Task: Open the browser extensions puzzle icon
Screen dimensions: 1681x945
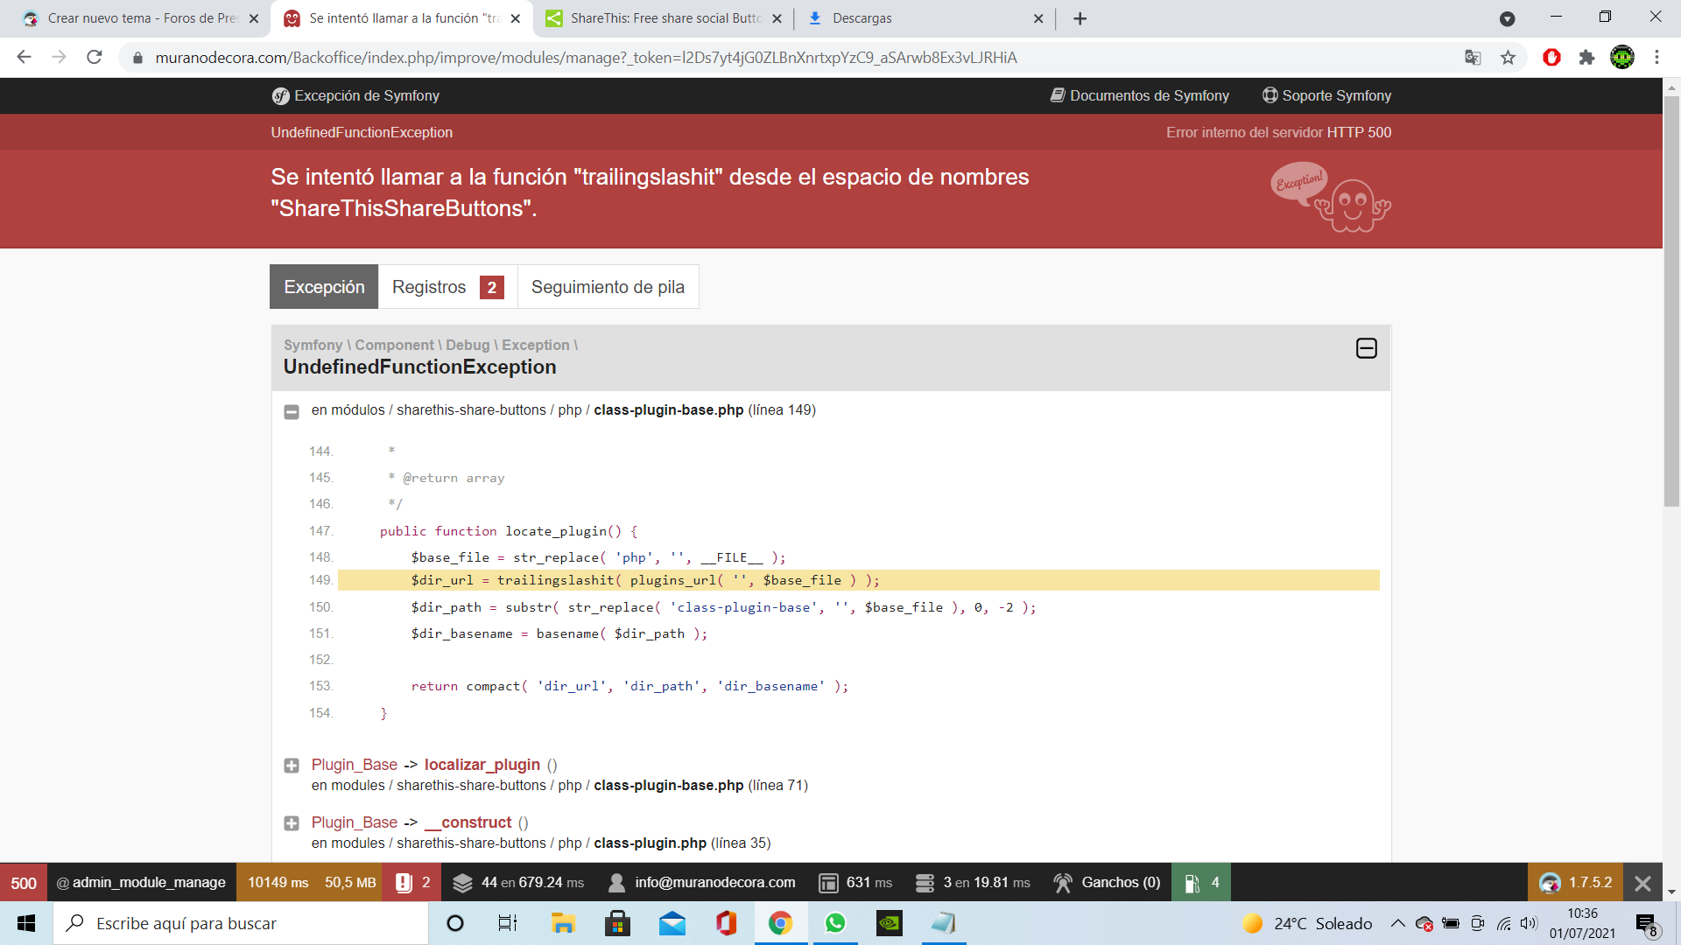Action: [1586, 58]
